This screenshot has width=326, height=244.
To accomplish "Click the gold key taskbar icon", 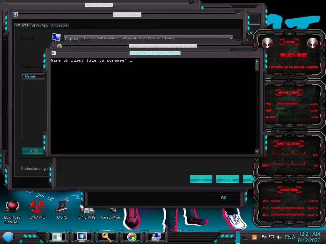I will click(107, 237).
